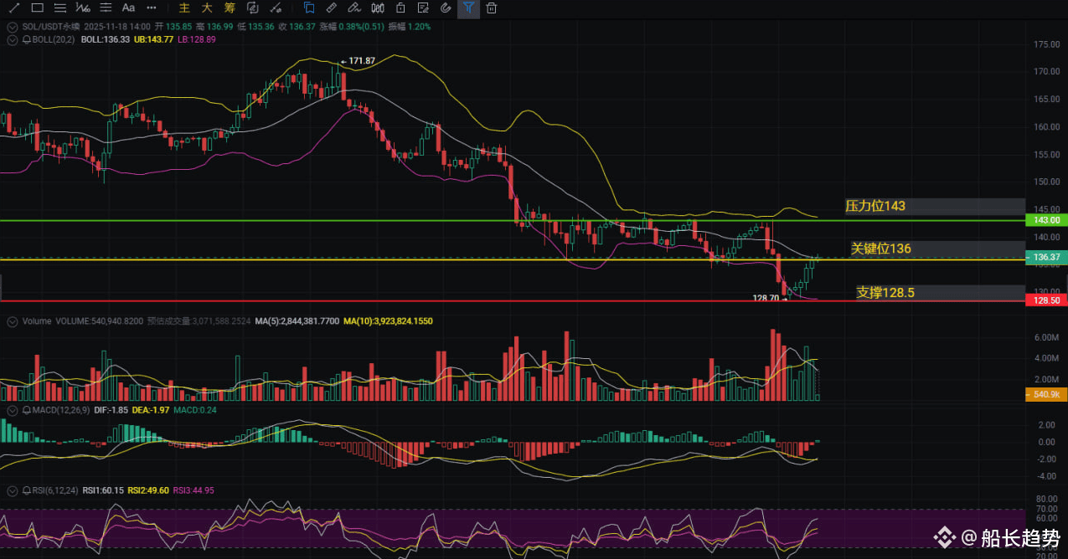
Task: Activate the highlighted filter funnel icon
Action: pyautogui.click(x=468, y=8)
